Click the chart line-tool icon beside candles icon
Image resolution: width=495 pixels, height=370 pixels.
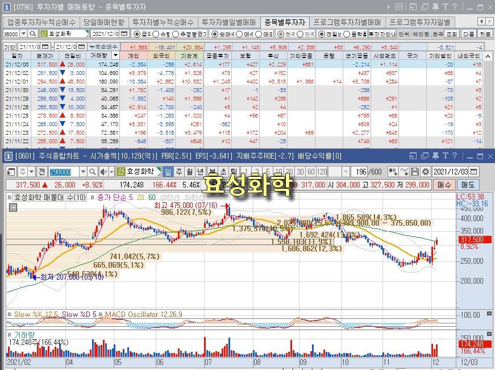(404, 172)
